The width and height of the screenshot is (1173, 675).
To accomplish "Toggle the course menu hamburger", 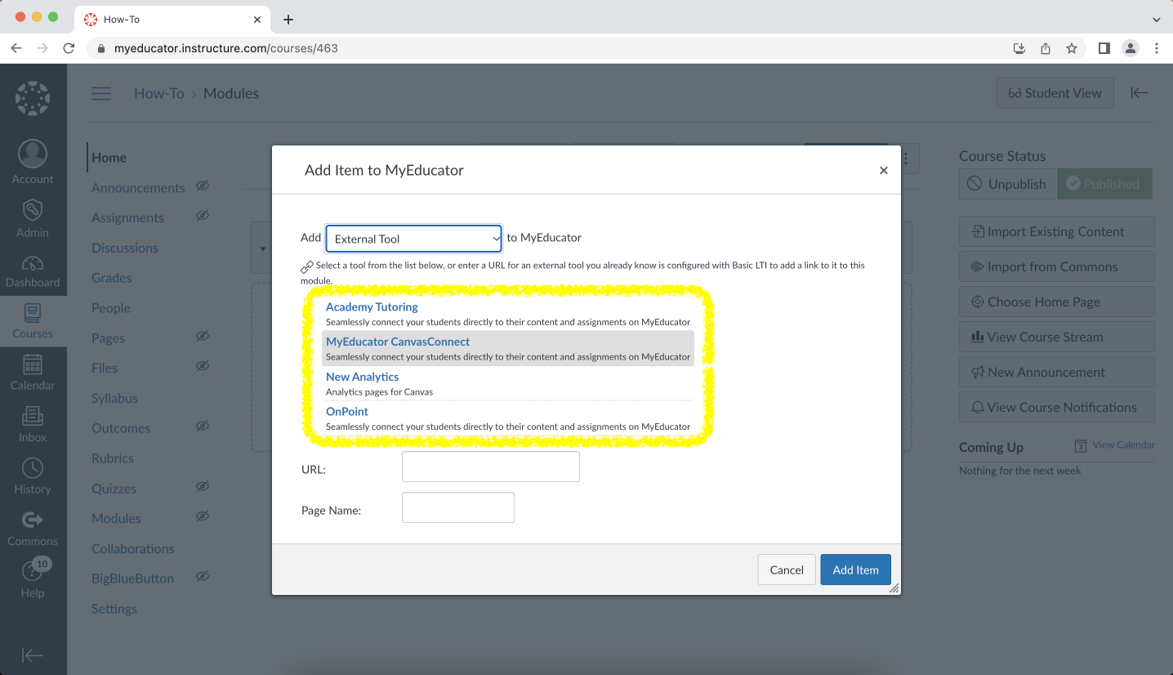I will click(x=101, y=93).
